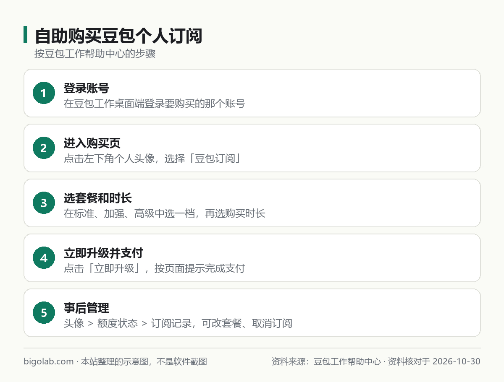The height and width of the screenshot is (382, 504).
Task: Click the green circle numbered 4
Action: coord(44,258)
